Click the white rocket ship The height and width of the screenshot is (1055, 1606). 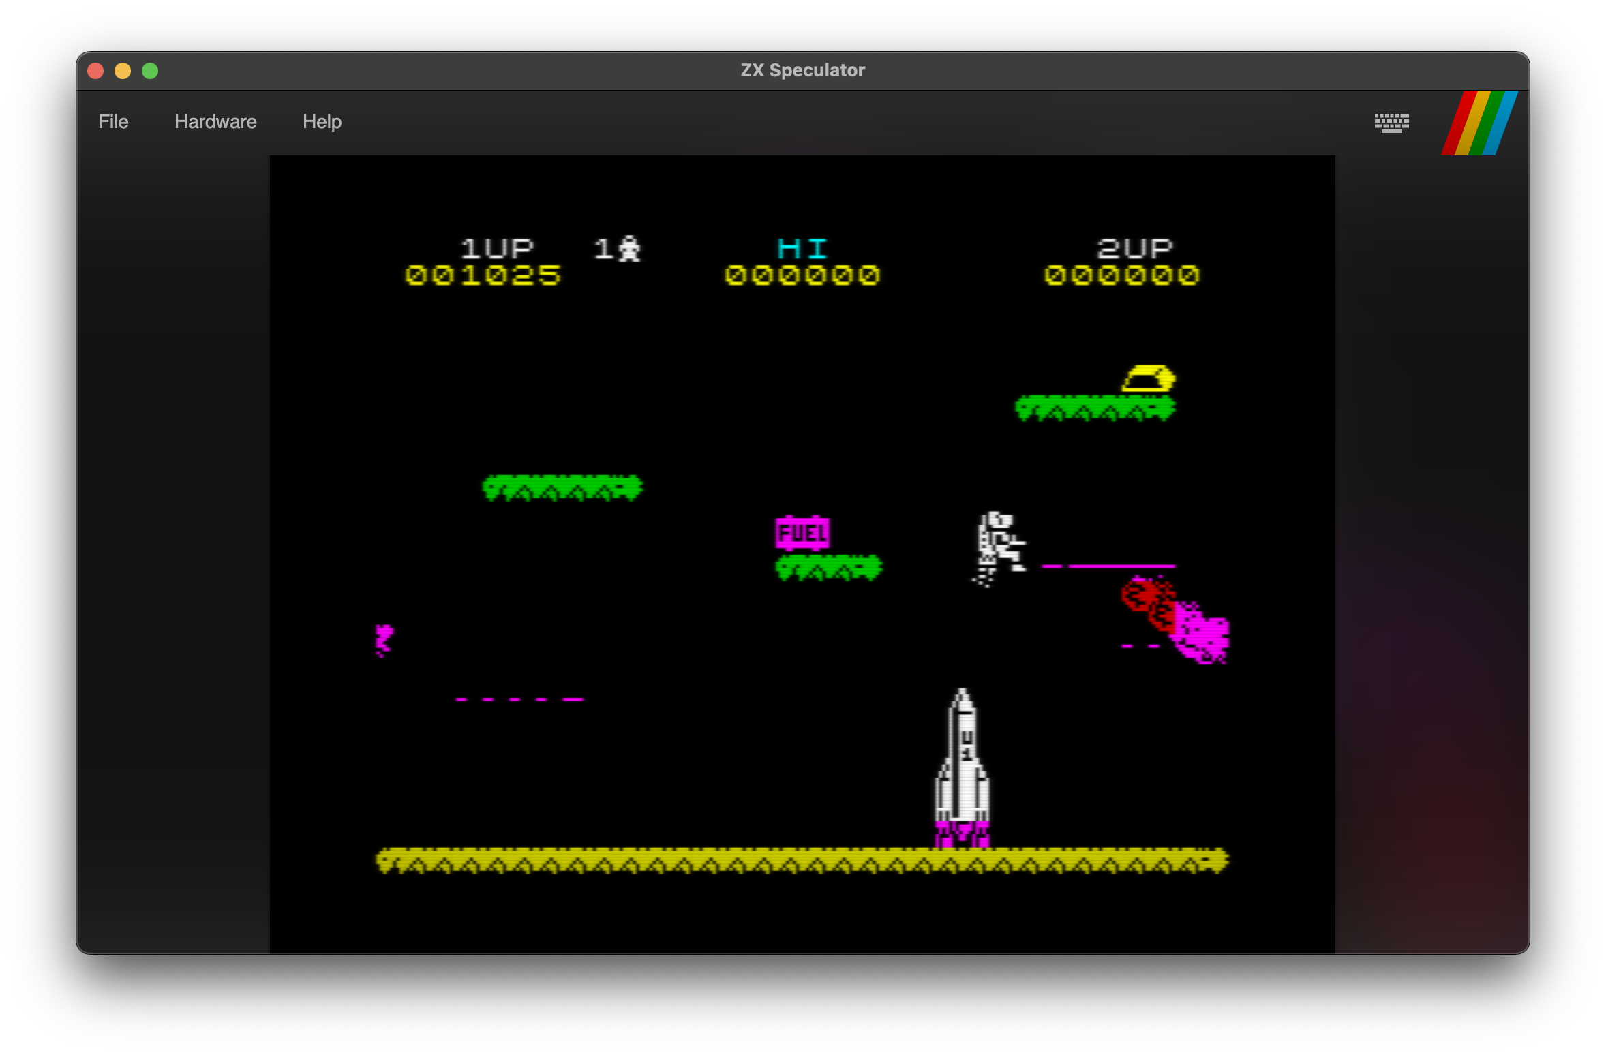962,767
